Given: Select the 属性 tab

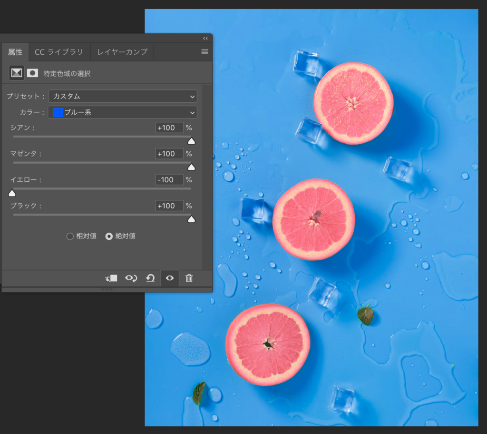Looking at the screenshot, I should pos(15,52).
